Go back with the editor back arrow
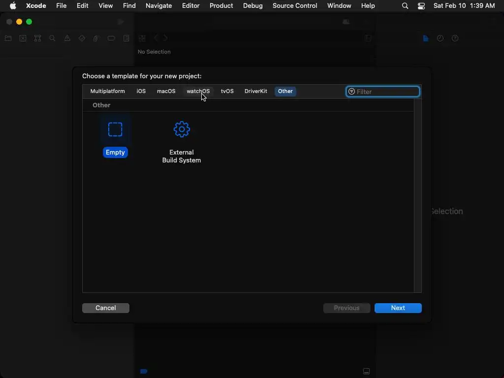504x378 pixels. click(x=156, y=38)
